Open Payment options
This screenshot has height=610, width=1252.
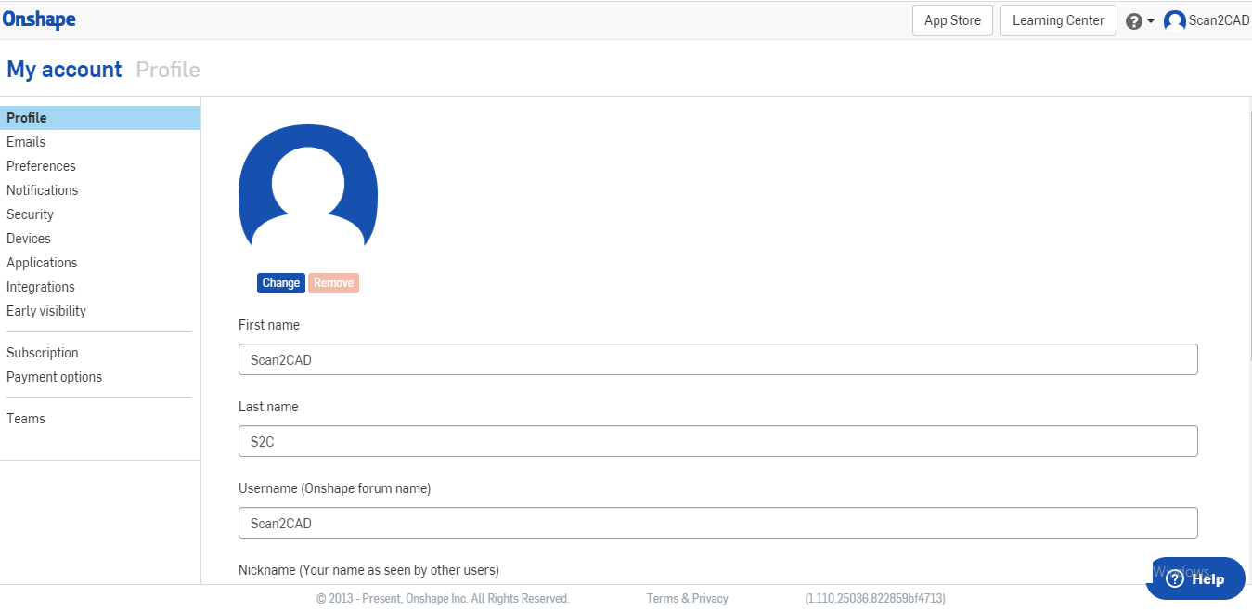(54, 376)
